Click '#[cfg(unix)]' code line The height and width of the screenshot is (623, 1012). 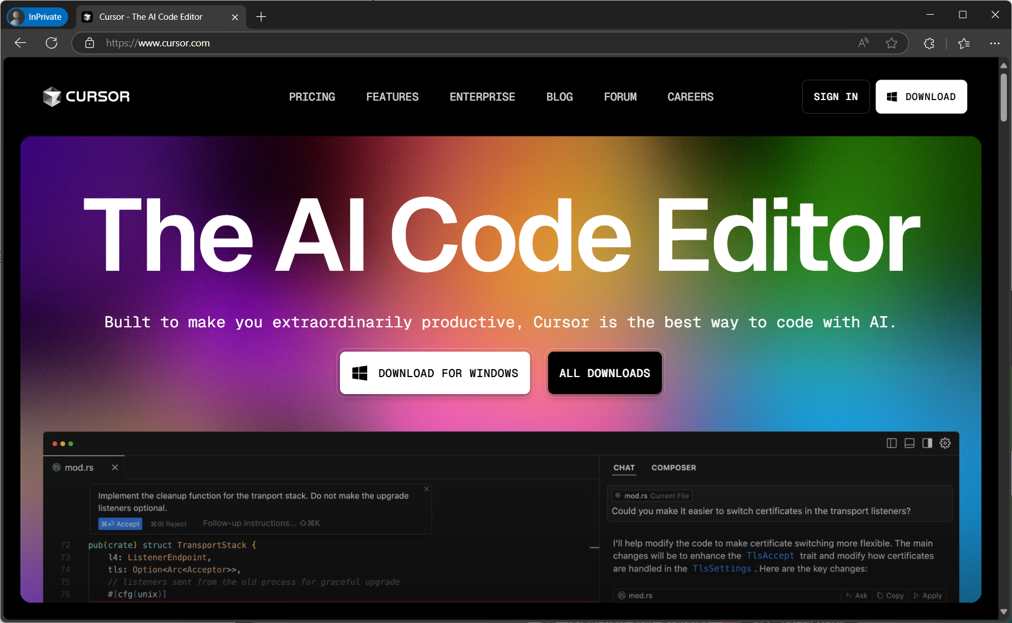click(137, 594)
